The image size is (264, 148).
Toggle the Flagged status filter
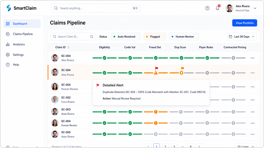(155, 37)
